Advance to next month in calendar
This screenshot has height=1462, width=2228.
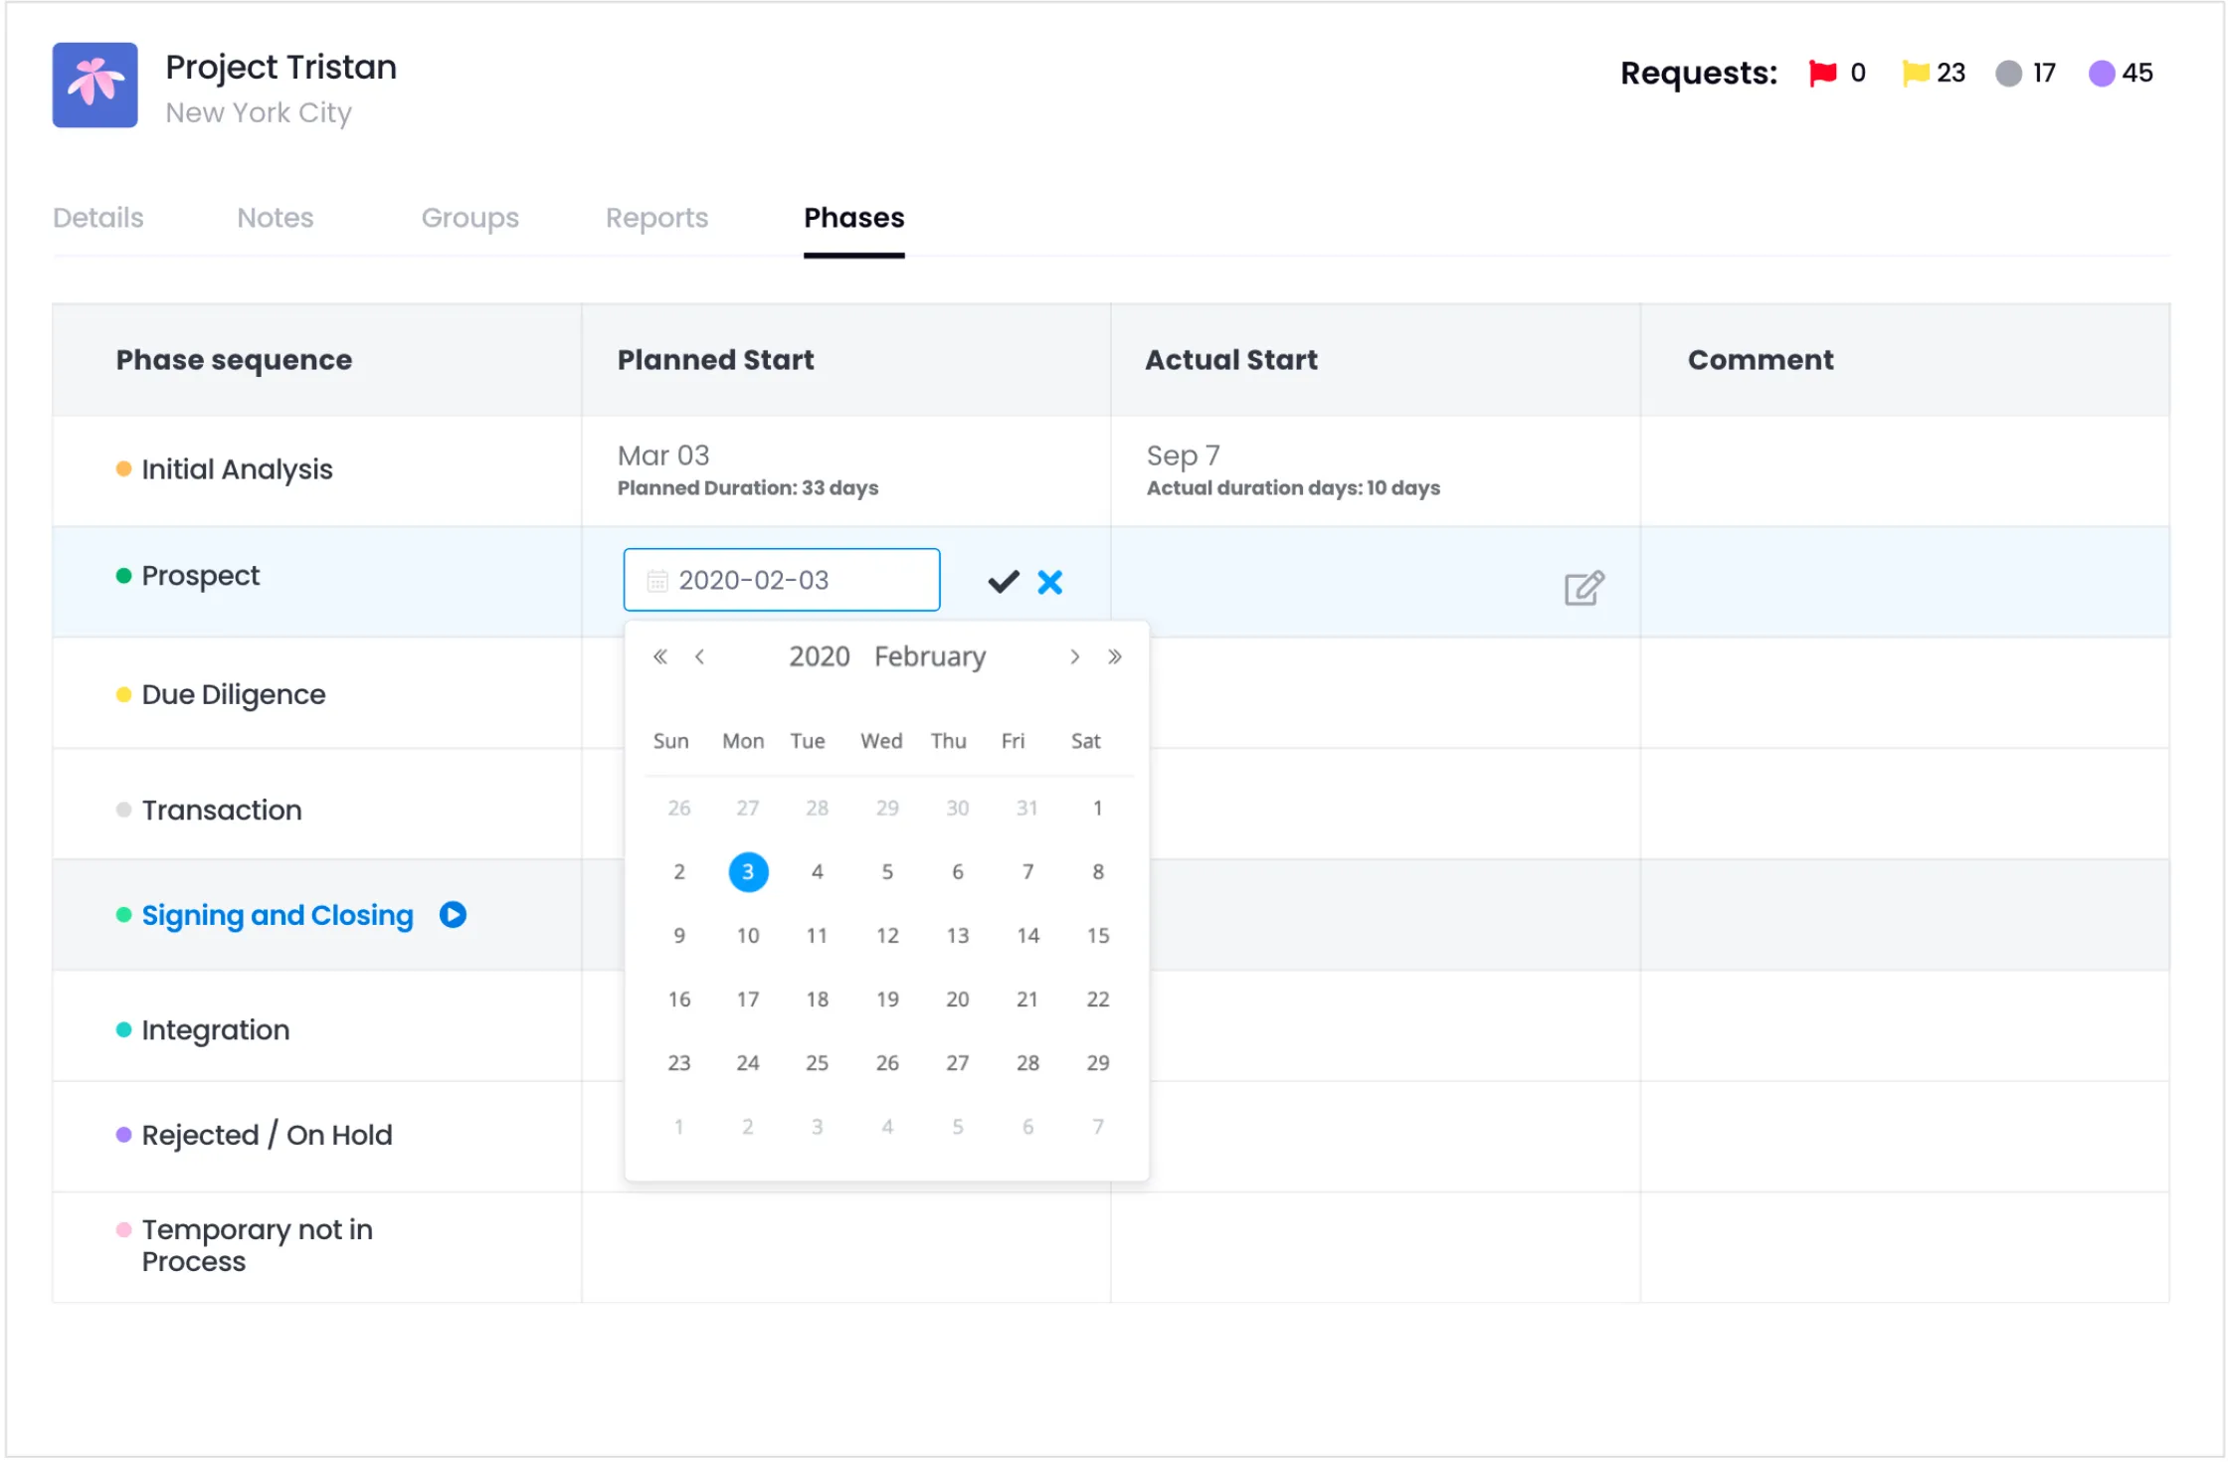[1074, 656]
